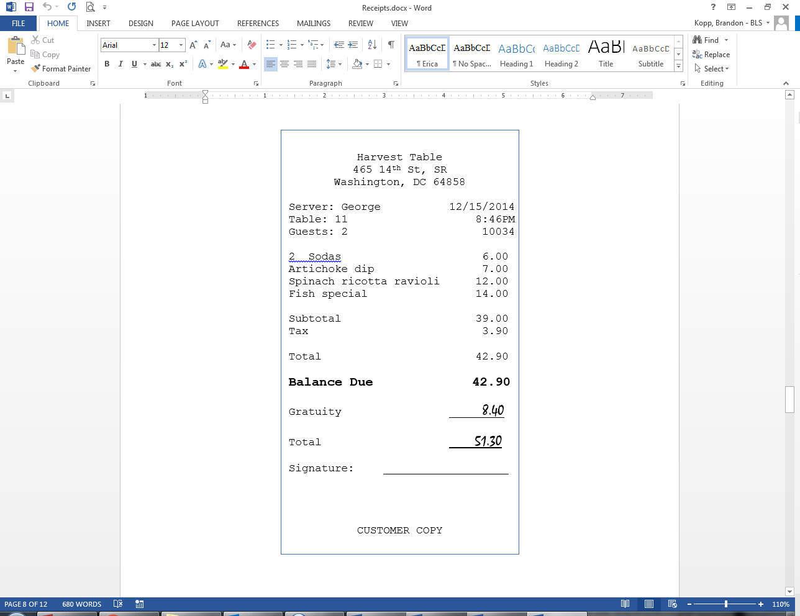Switch to Read Mode view in the status bar
The width and height of the screenshot is (800, 616).
[x=625, y=604]
